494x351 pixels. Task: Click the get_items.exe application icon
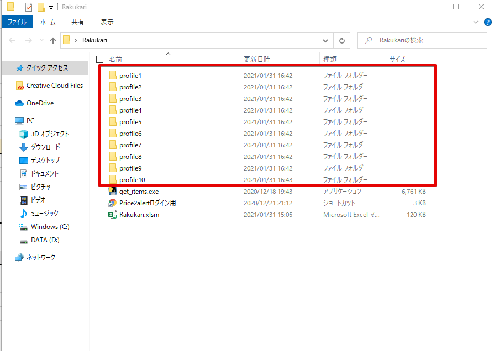(x=112, y=192)
